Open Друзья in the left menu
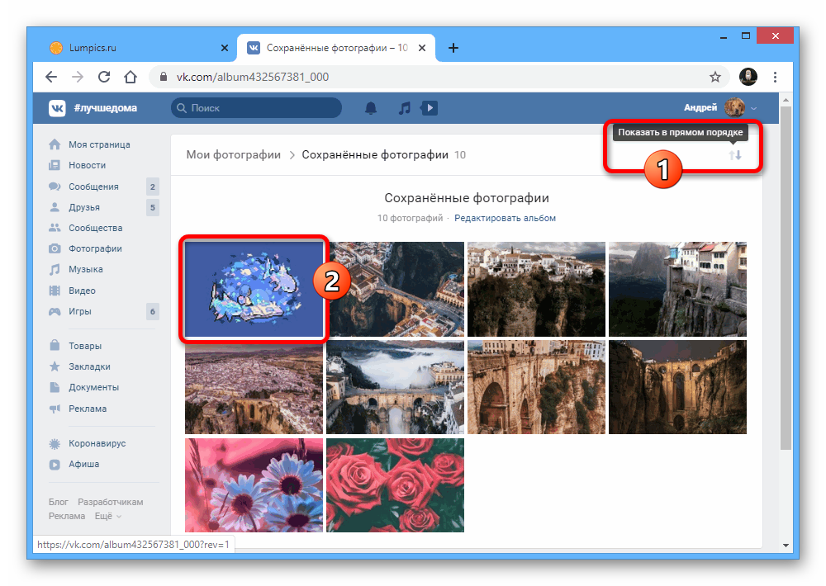826x586 pixels. point(84,207)
